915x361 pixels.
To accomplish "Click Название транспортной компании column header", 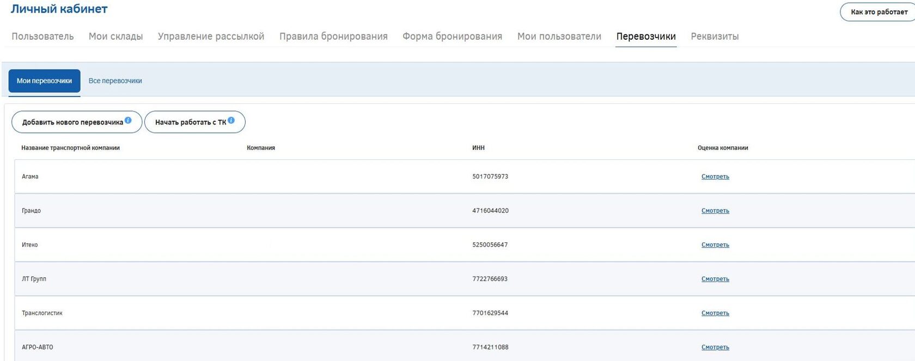I will pyautogui.click(x=70, y=148).
